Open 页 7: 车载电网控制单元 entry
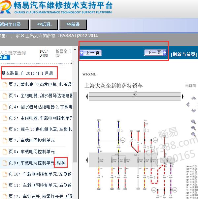The width and height of the screenshot is (198, 199). [x=32, y=140]
